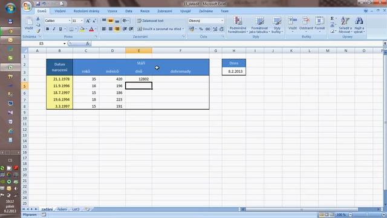This screenshot has height=218, width=387.
Task: Click the accounting number format icon
Action: (x=192, y=29)
